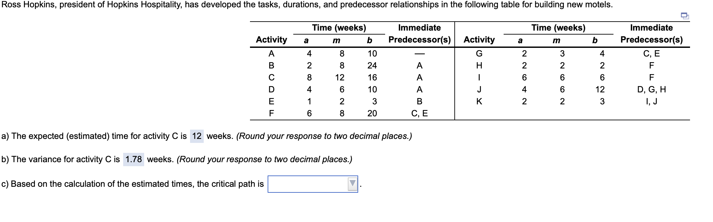Image resolution: width=713 pixels, height=222 pixels.
Task: Click the left Immediate Predecessor(s) header
Action: tap(419, 34)
